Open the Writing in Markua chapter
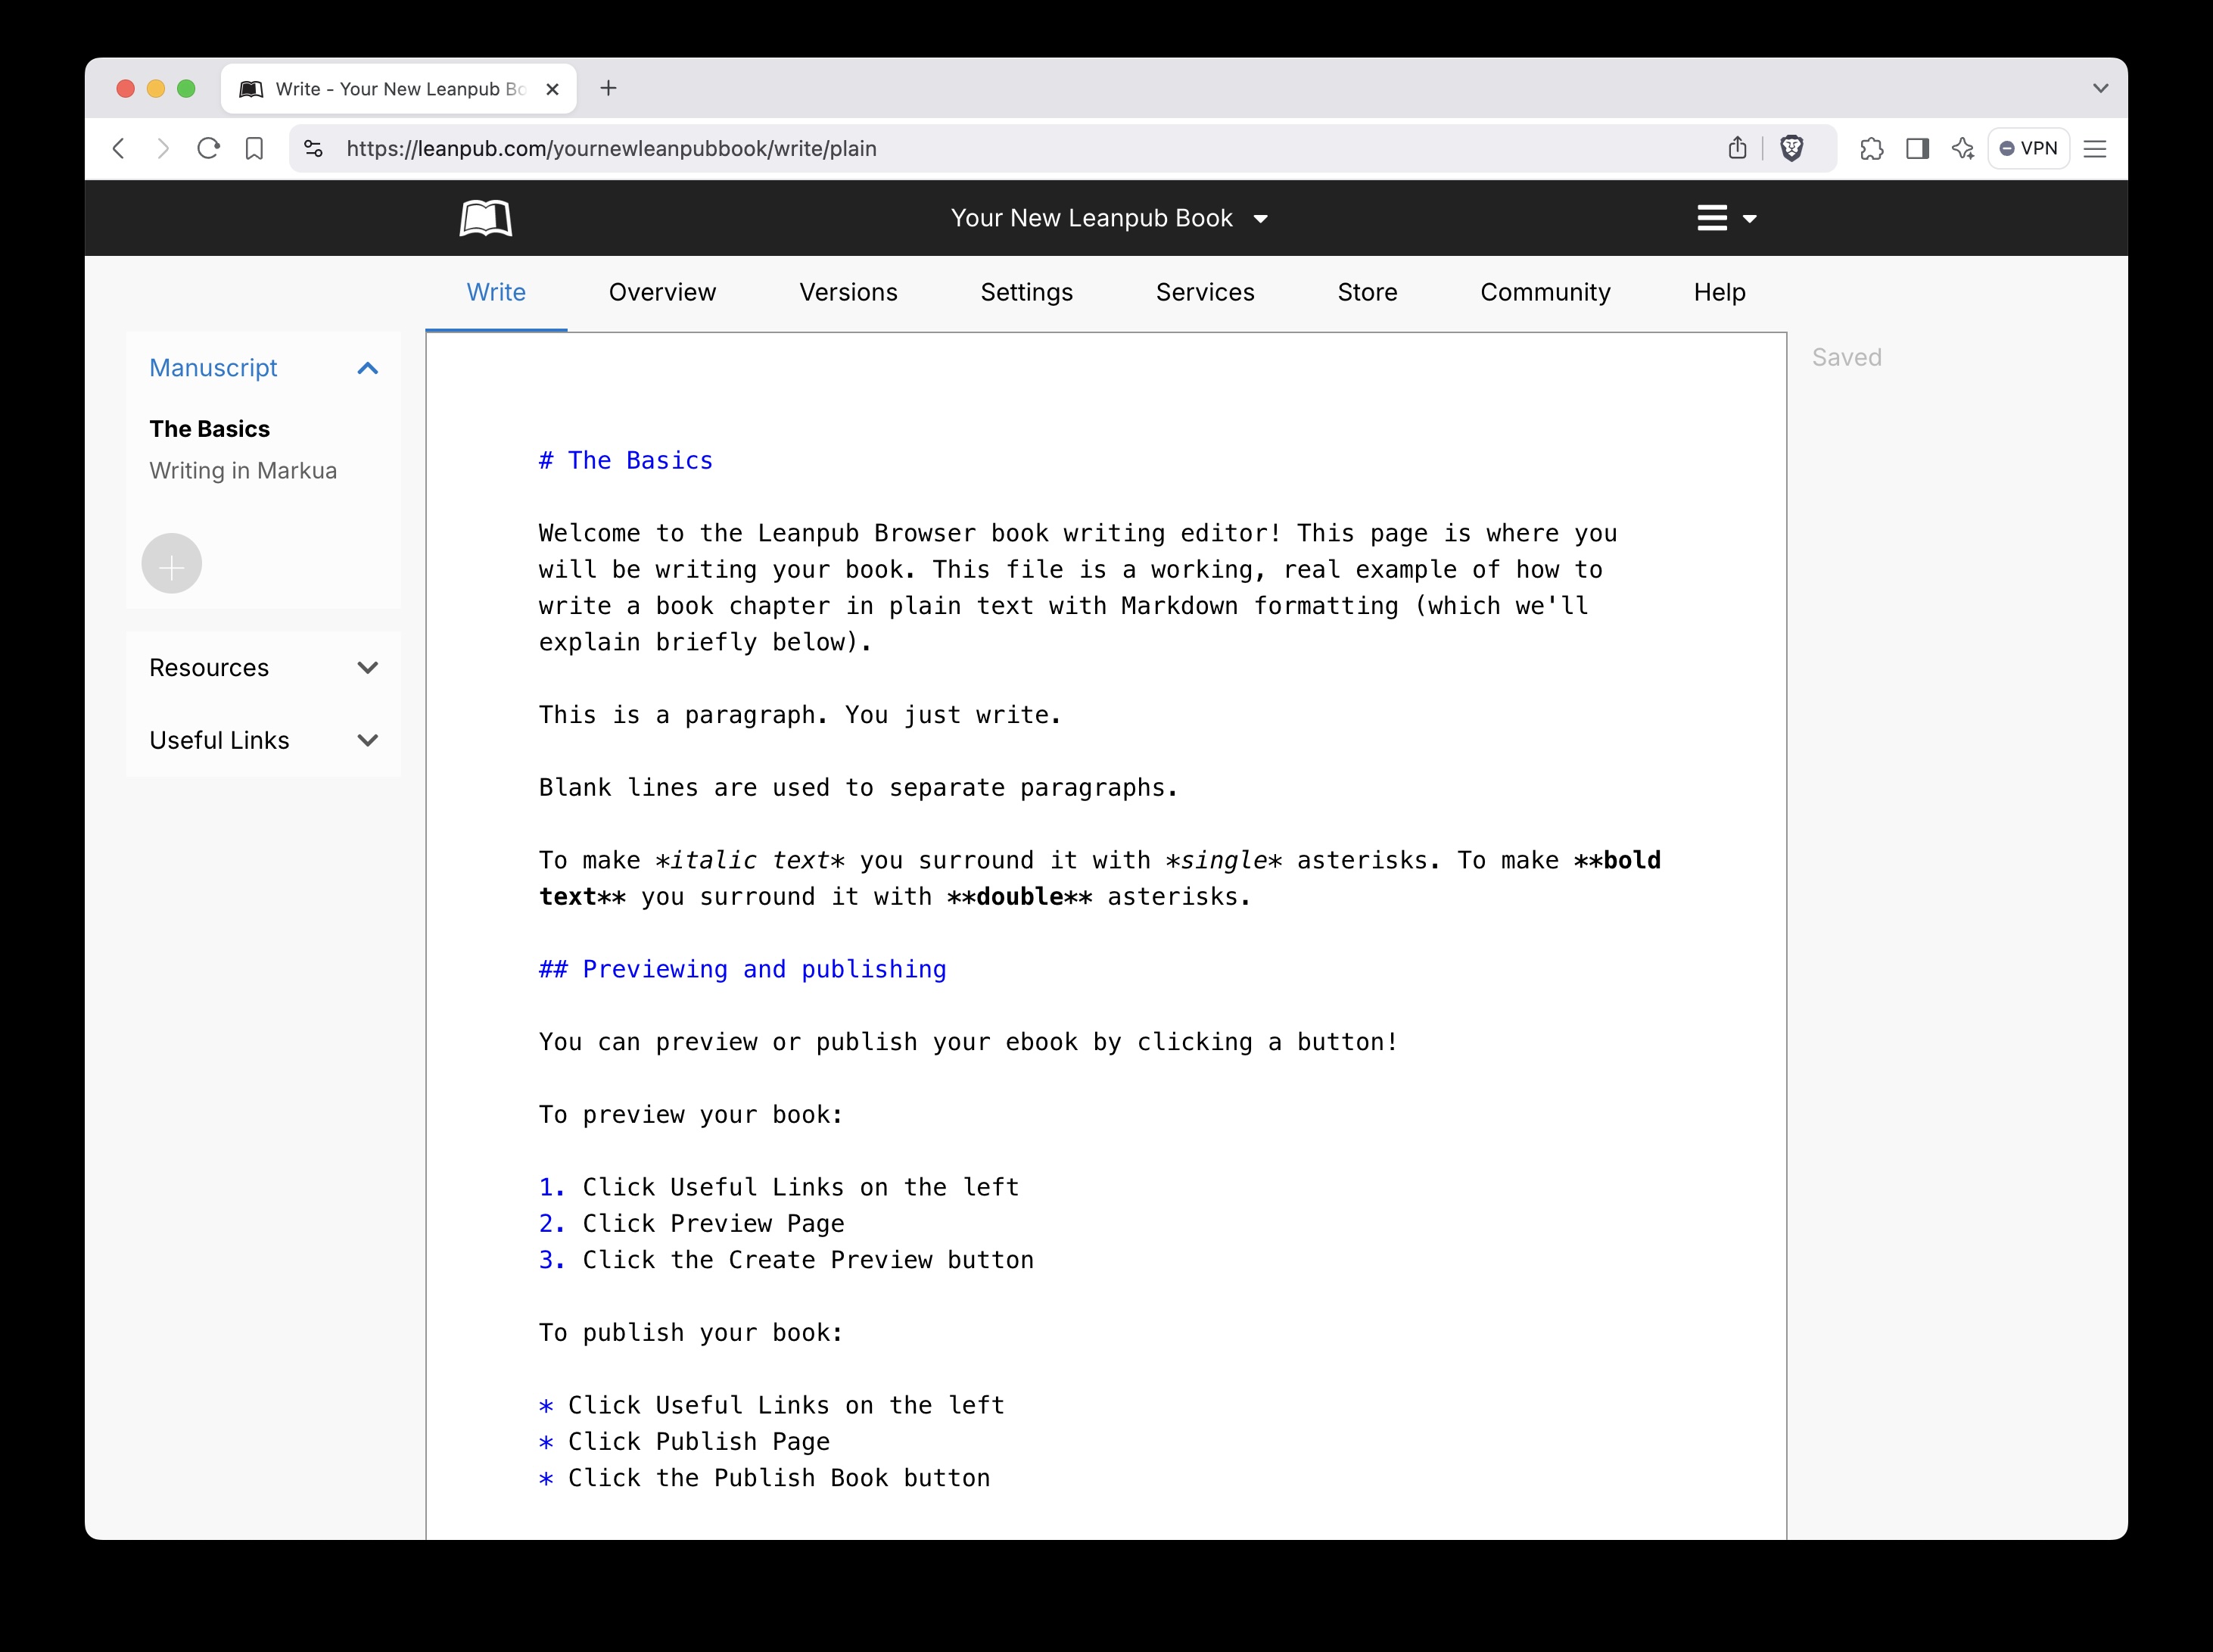 243,471
